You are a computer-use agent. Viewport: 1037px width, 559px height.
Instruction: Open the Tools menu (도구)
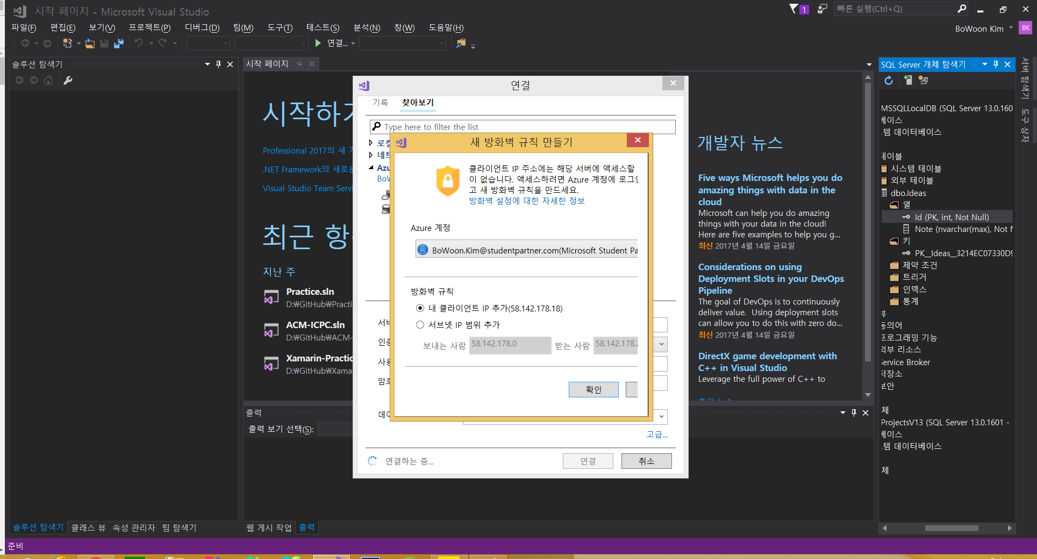click(280, 28)
